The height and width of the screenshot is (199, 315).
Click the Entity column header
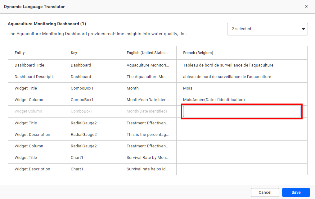tap(20, 53)
